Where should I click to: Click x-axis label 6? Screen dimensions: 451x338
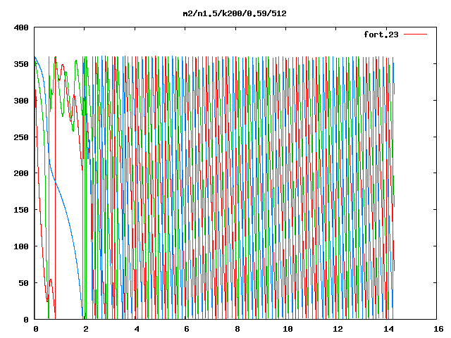click(186, 329)
